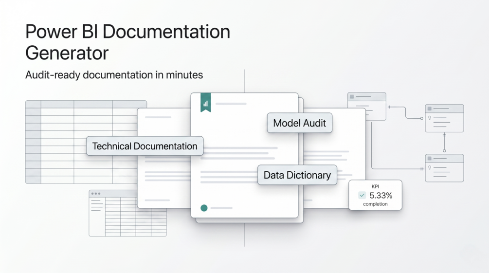The width and height of the screenshot is (489, 273).
Task: Click the Technical Documentation label
Action: coord(145,146)
